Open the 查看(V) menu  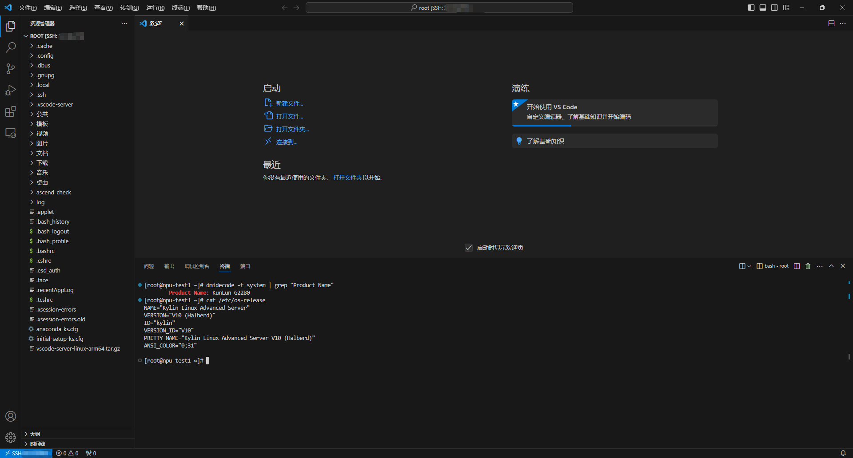(104, 8)
